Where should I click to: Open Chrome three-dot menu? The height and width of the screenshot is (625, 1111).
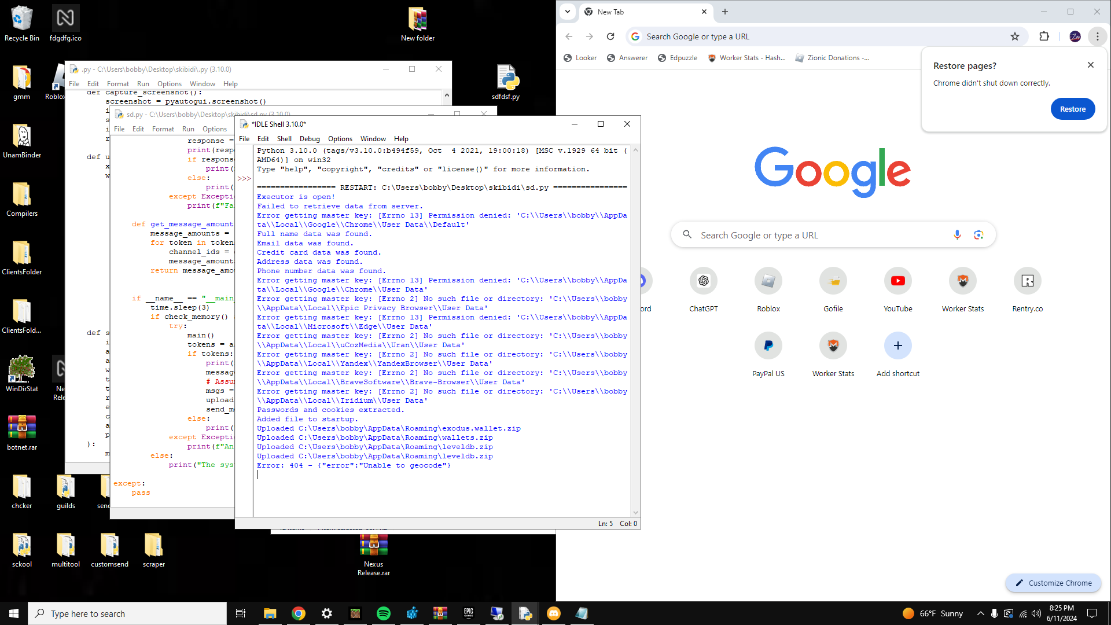(x=1097, y=36)
